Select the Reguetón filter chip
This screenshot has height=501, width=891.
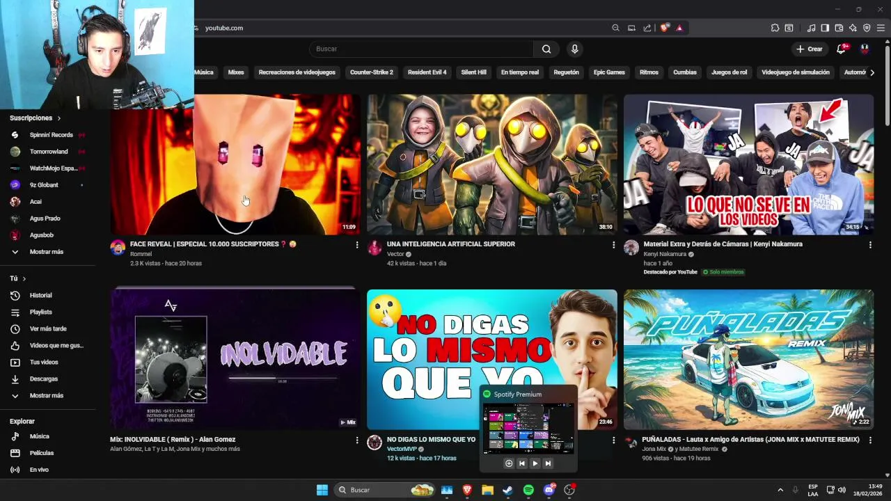pyautogui.click(x=566, y=72)
